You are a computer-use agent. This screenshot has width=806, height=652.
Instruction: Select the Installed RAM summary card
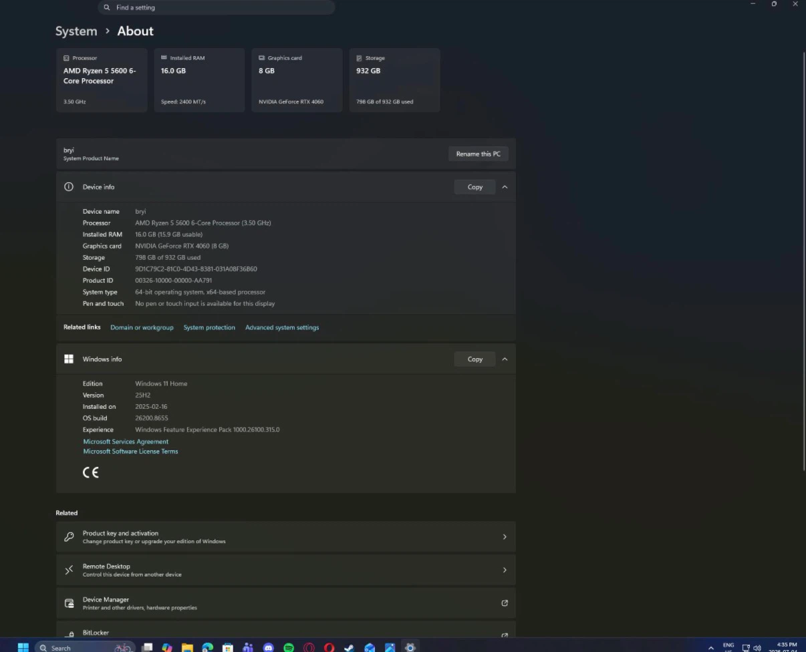[x=199, y=80]
